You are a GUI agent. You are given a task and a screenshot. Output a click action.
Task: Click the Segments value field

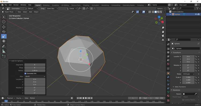35,65
